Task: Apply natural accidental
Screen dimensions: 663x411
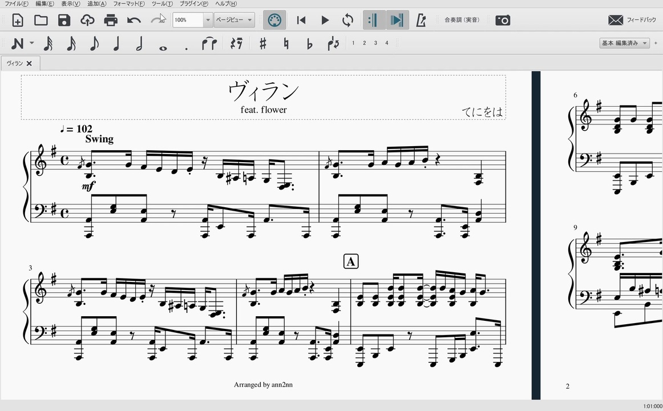Action: point(286,43)
